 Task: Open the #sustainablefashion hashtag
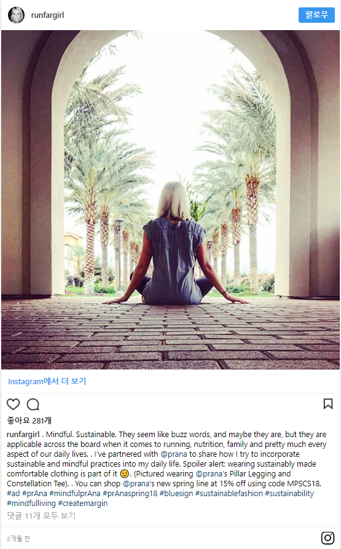point(229,493)
